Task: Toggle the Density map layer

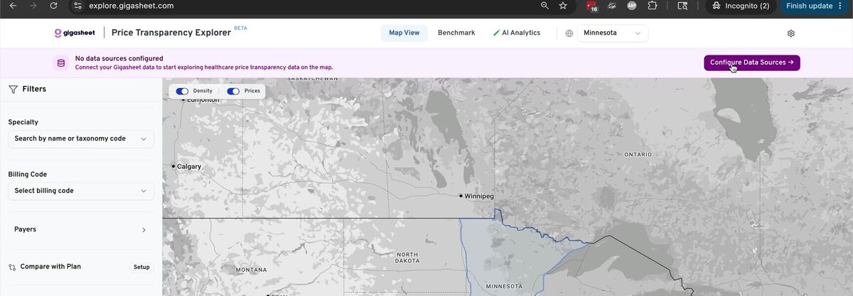Action: click(x=182, y=92)
